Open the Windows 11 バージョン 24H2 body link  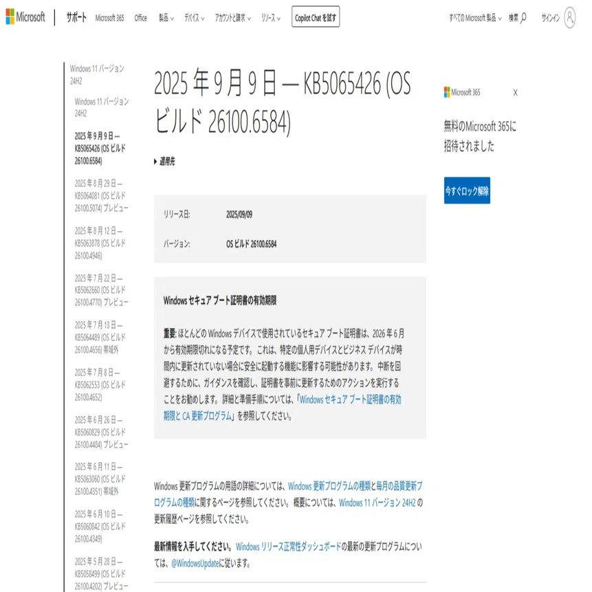click(377, 503)
